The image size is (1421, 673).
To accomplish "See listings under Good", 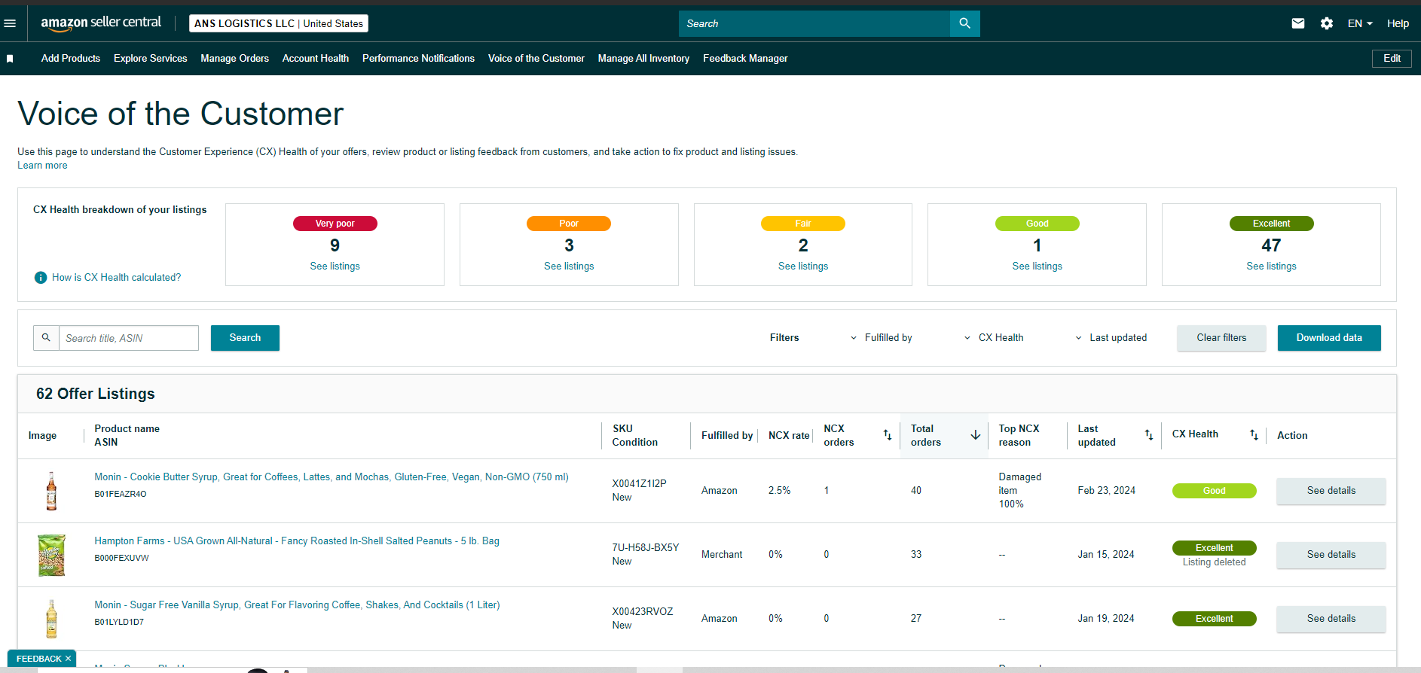I will coord(1037,266).
